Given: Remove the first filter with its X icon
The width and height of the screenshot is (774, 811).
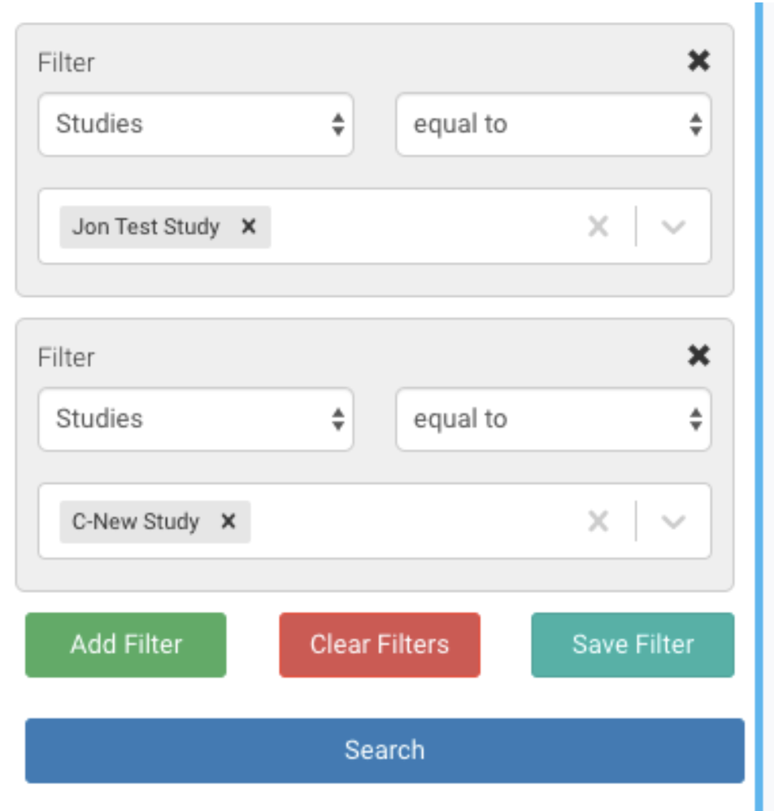Looking at the screenshot, I should tap(698, 61).
